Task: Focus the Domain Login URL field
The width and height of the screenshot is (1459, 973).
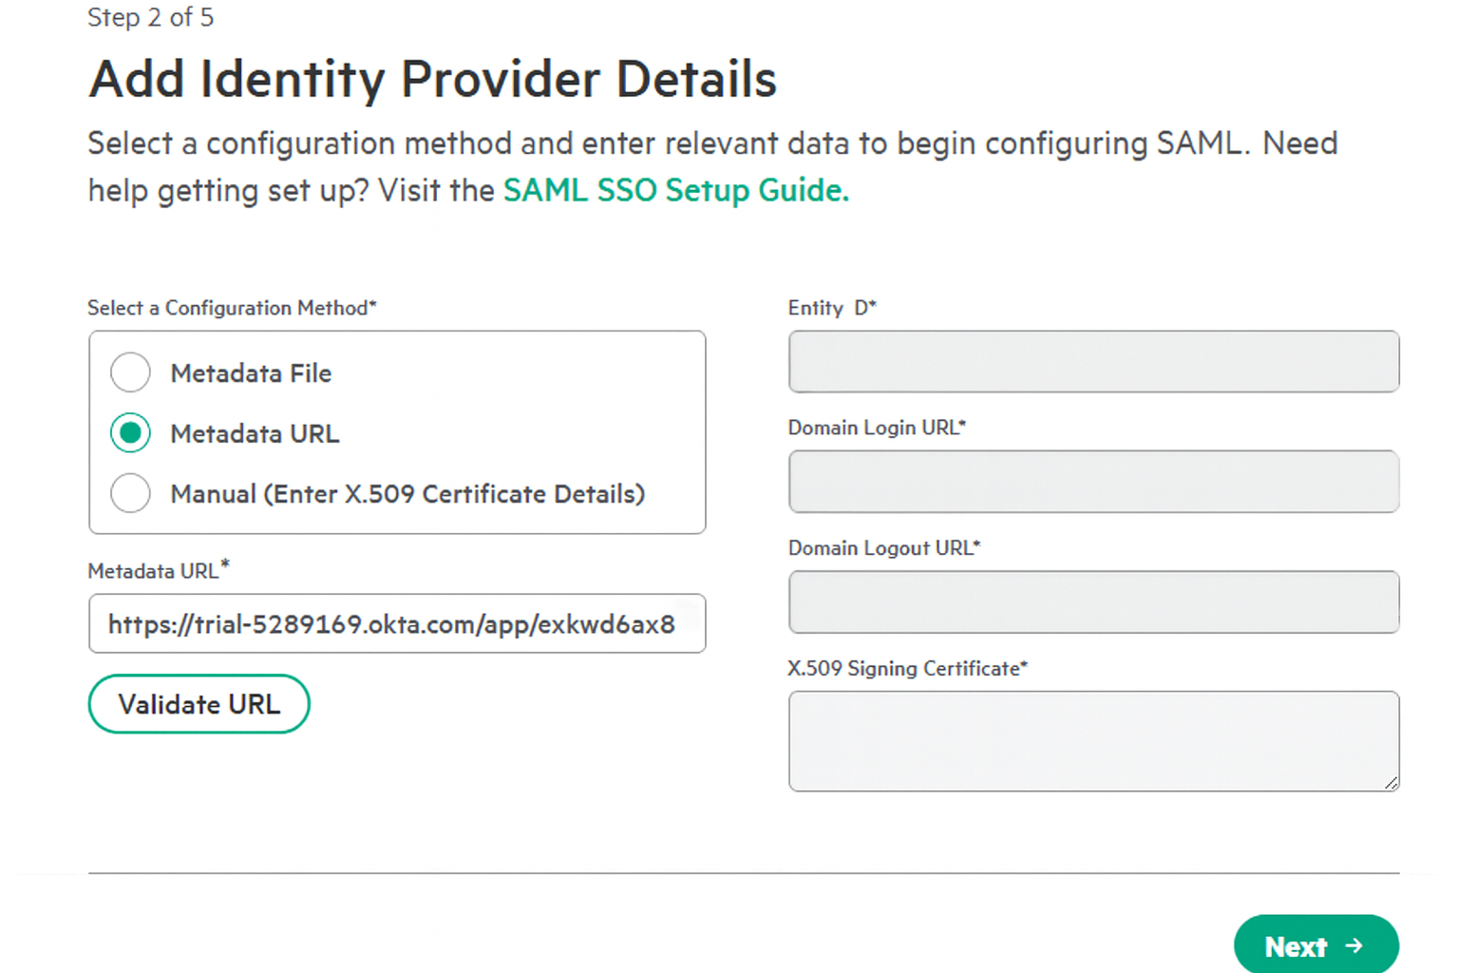Action: pyautogui.click(x=1093, y=482)
